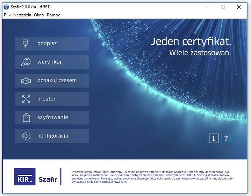251x196 pixels.
Task: Click the 'Jeden certyfikat.' headline
Action: pyautogui.click(x=191, y=42)
